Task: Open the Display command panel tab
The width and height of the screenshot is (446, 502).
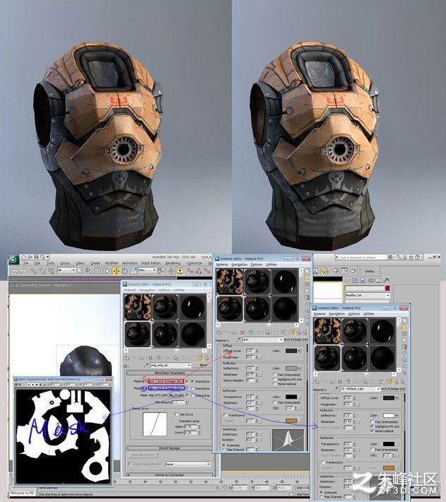Action: click(378, 280)
